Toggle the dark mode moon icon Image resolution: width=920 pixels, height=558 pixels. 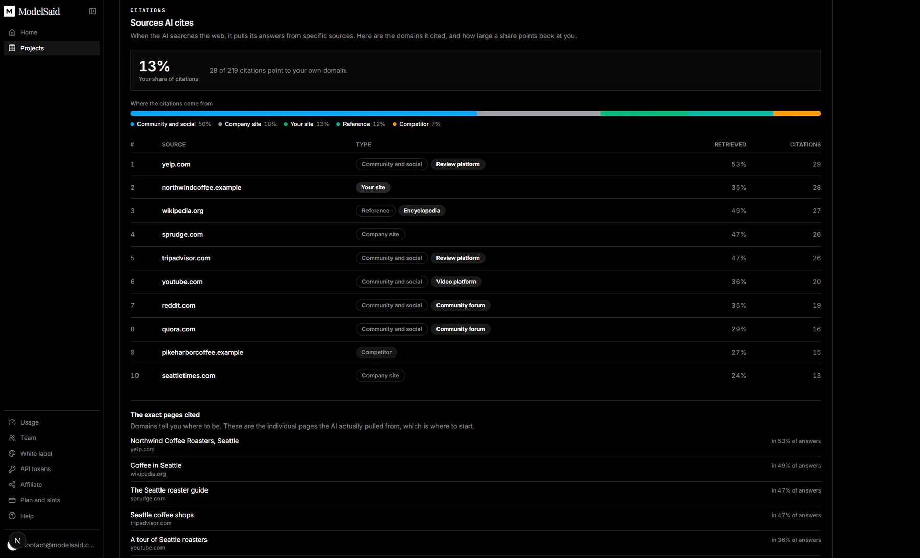click(11, 546)
